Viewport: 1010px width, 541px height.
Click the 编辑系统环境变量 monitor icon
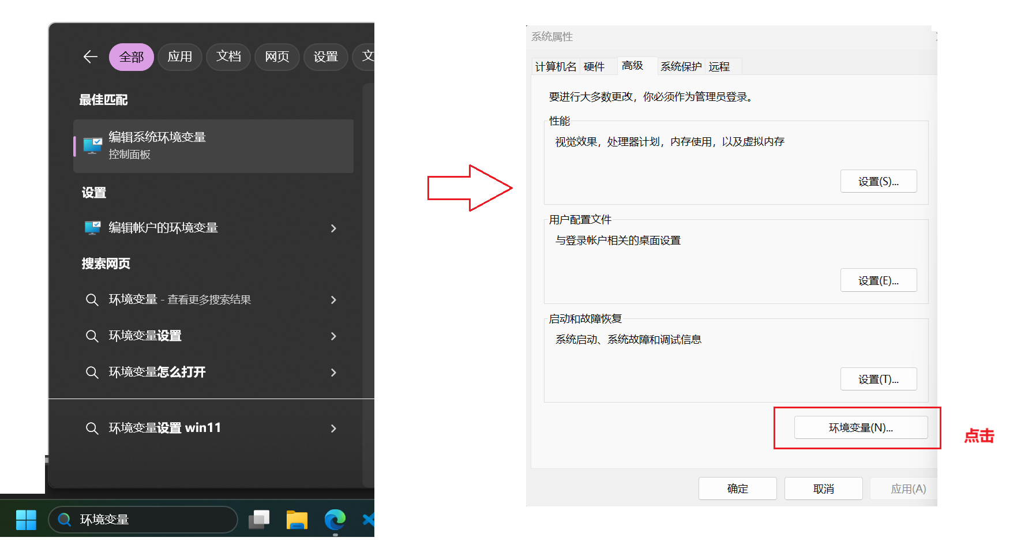(92, 145)
